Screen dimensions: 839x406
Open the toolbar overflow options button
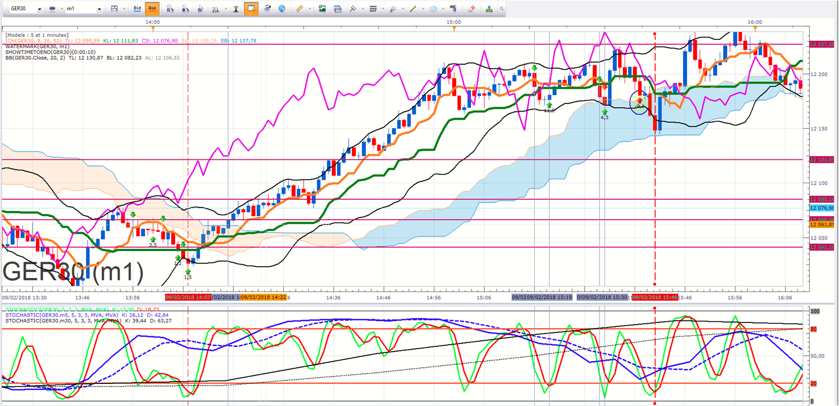[501, 9]
